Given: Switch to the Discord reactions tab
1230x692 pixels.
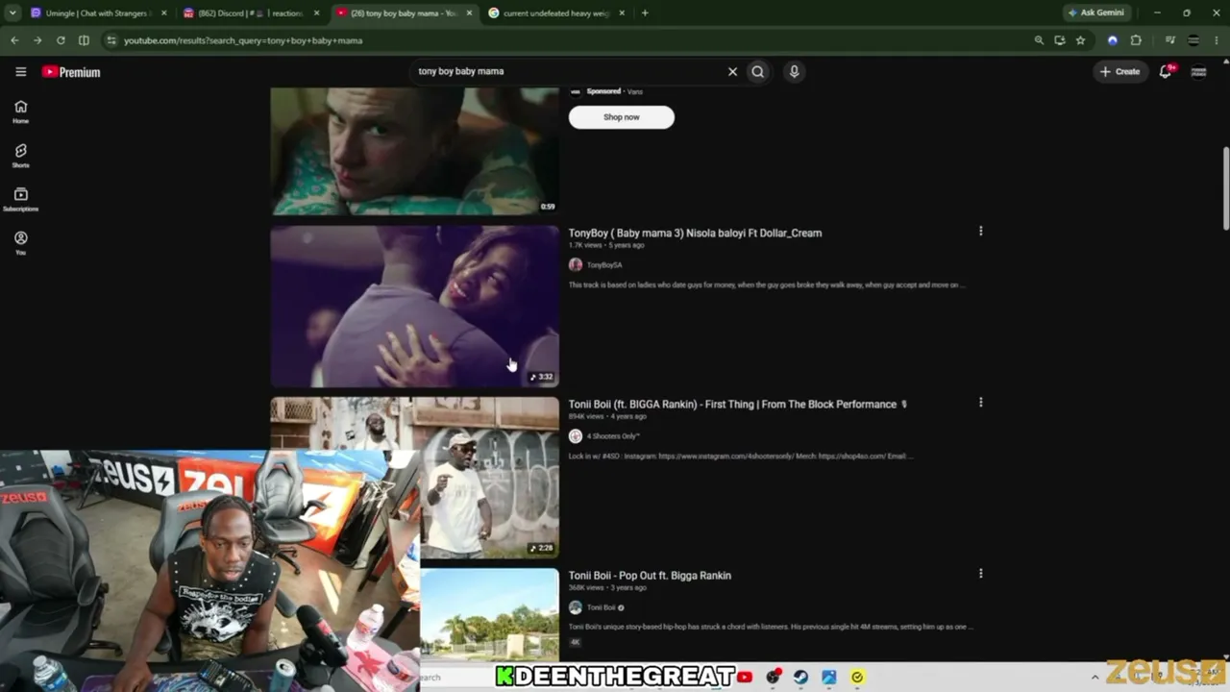Looking at the screenshot, I should 250,13.
